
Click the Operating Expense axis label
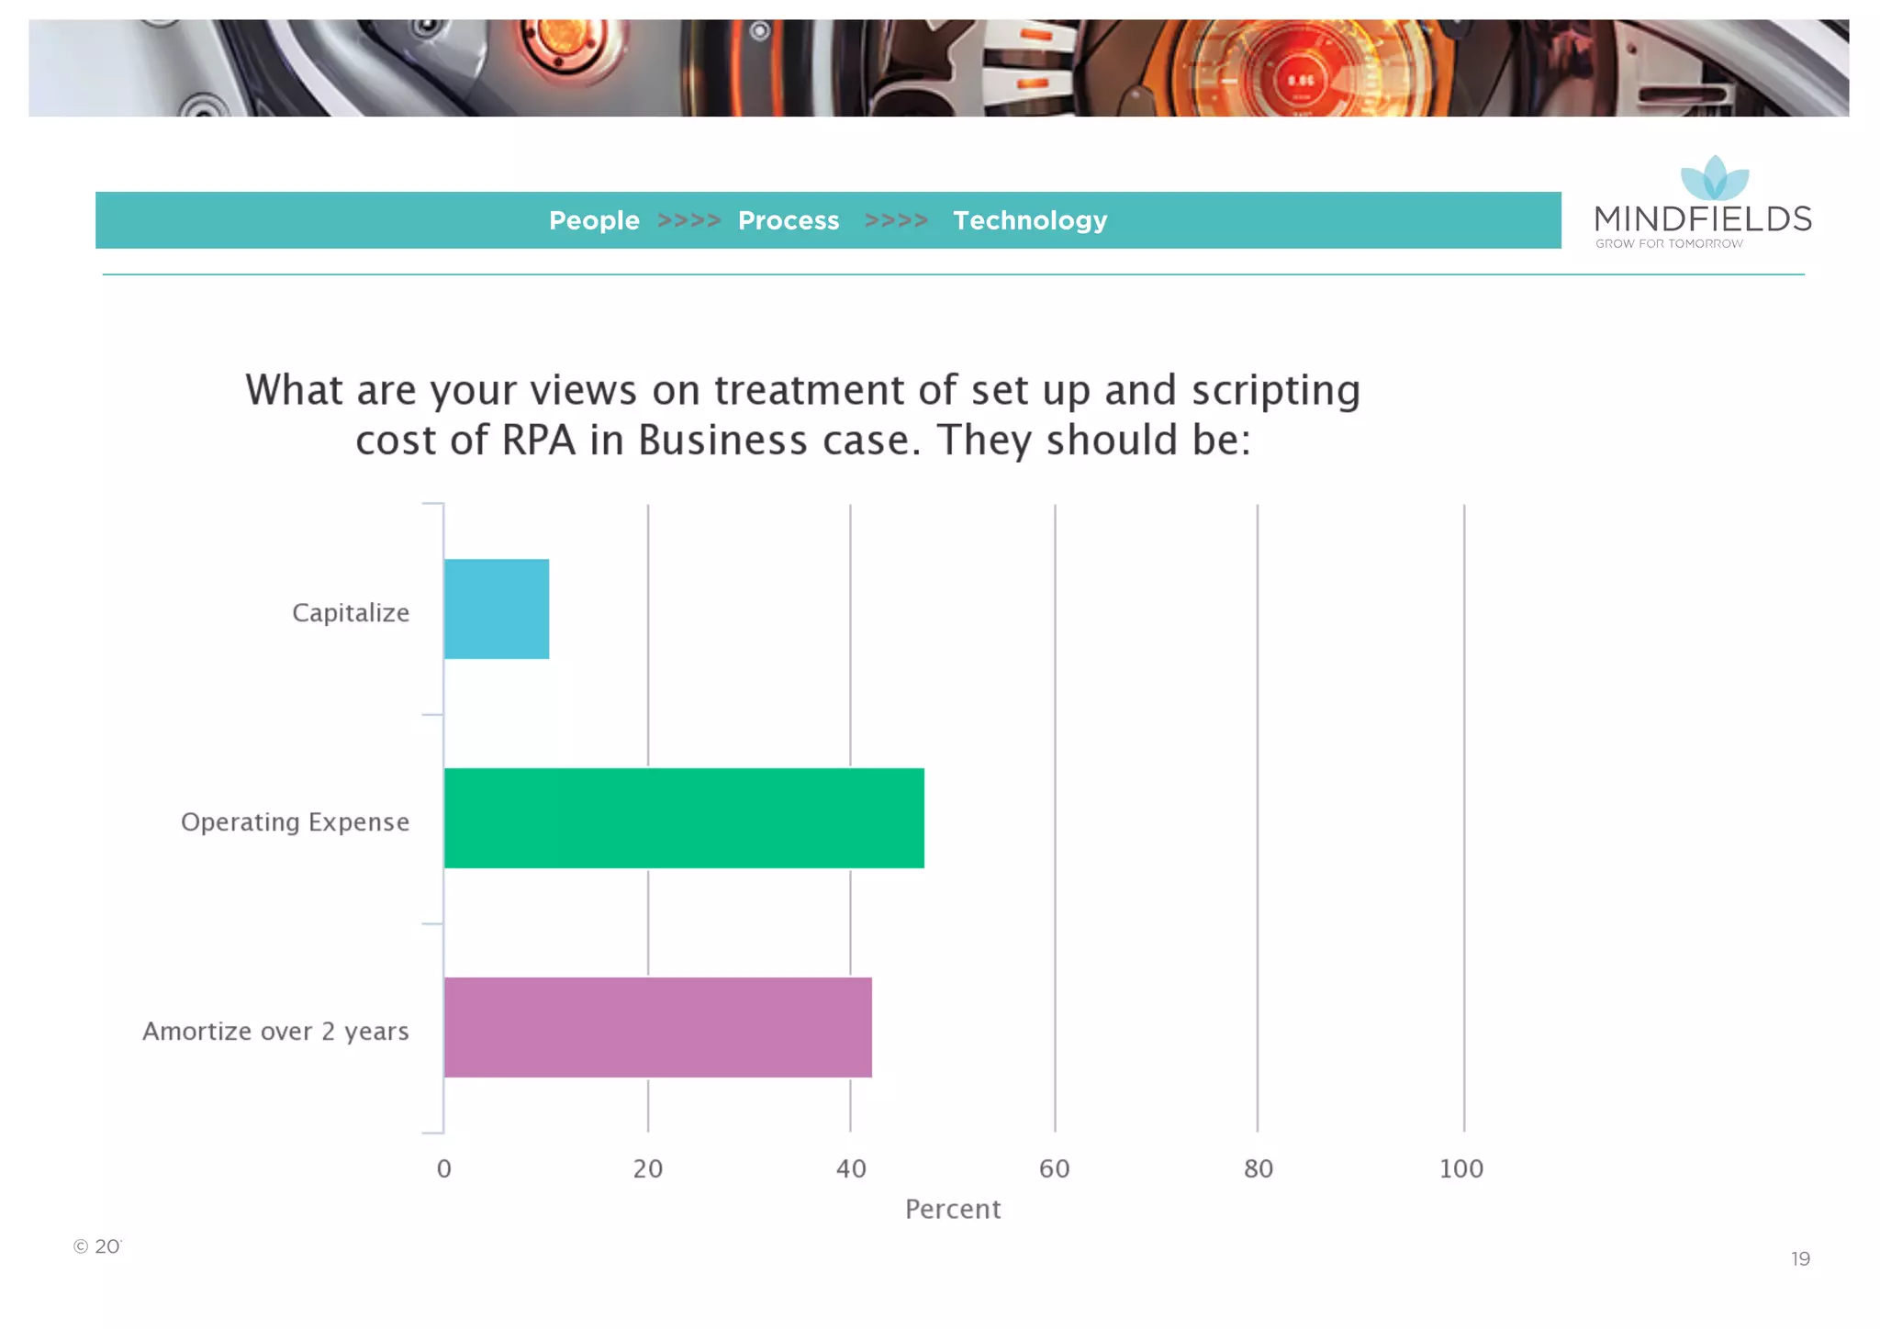295,822
